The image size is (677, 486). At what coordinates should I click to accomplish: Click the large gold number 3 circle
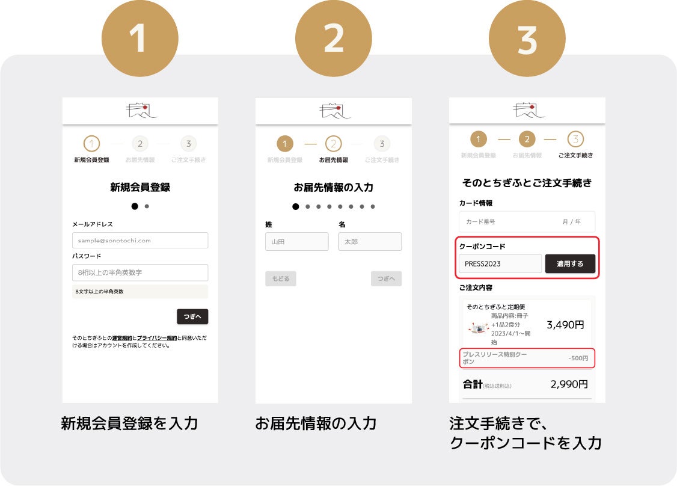pos(527,38)
